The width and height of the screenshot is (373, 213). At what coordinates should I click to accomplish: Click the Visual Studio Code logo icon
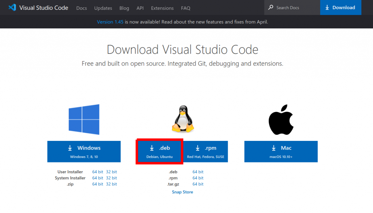(x=12, y=8)
